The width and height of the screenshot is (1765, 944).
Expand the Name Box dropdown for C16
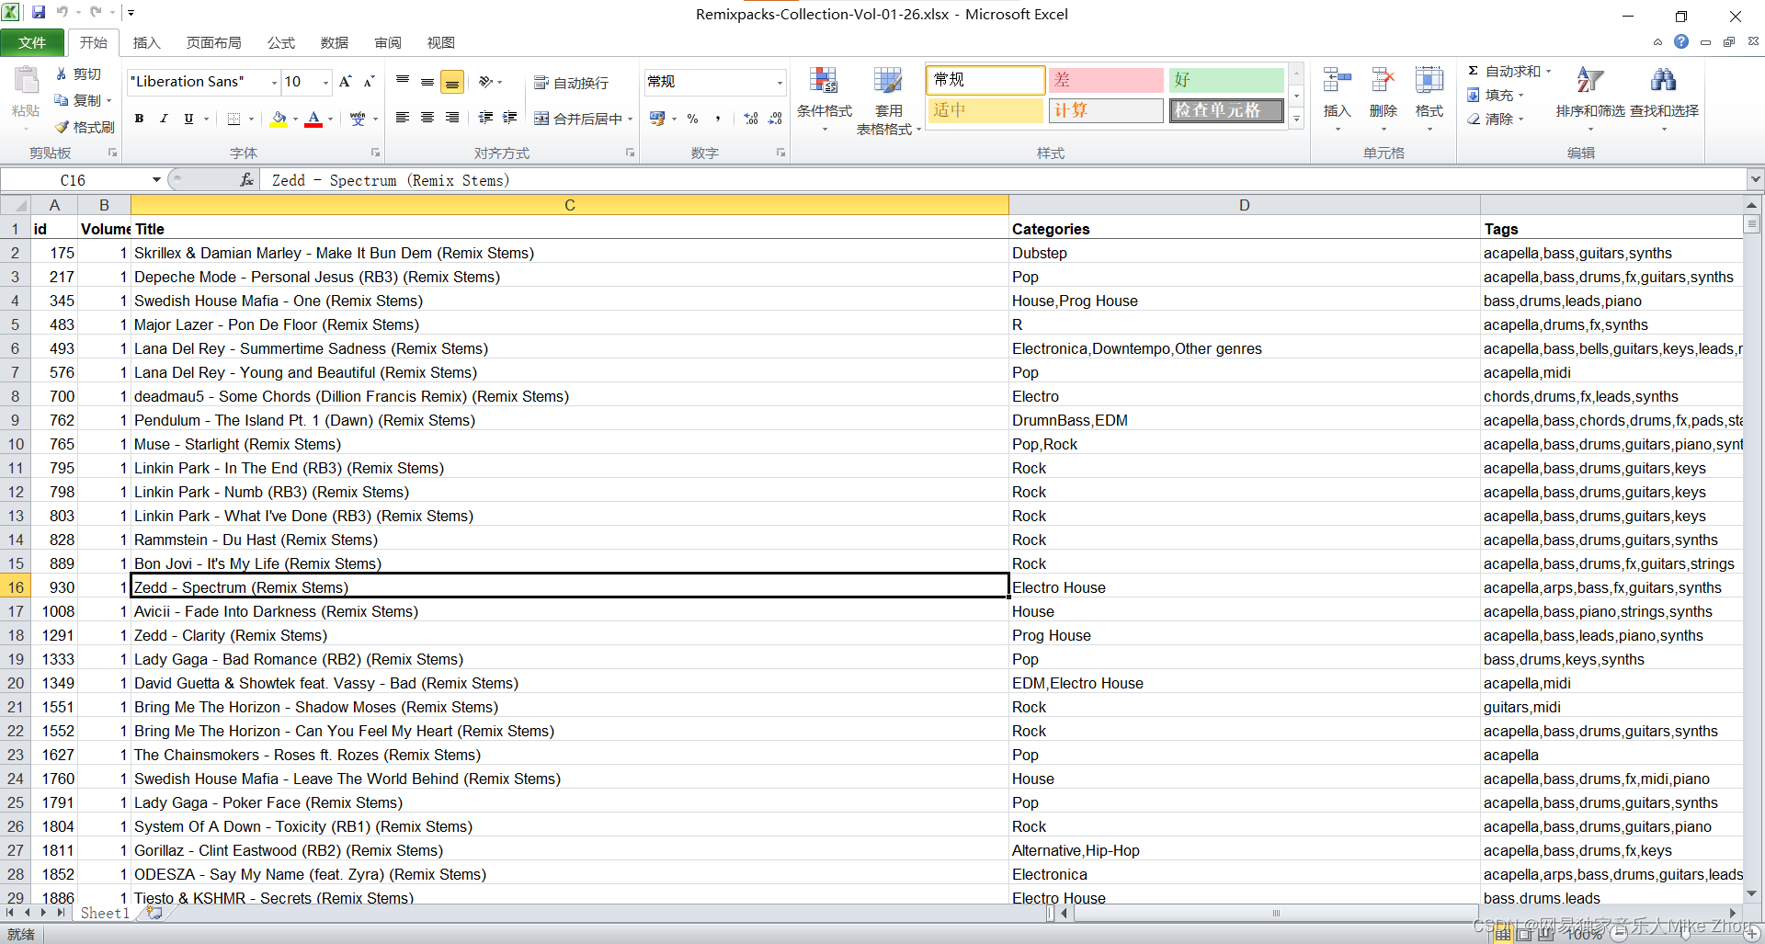pyautogui.click(x=156, y=180)
